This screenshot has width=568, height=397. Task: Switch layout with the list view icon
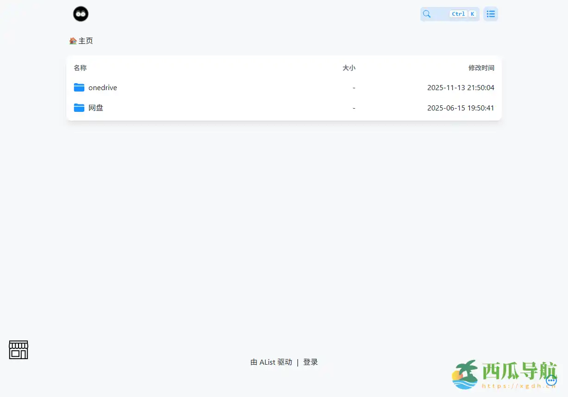(x=491, y=14)
